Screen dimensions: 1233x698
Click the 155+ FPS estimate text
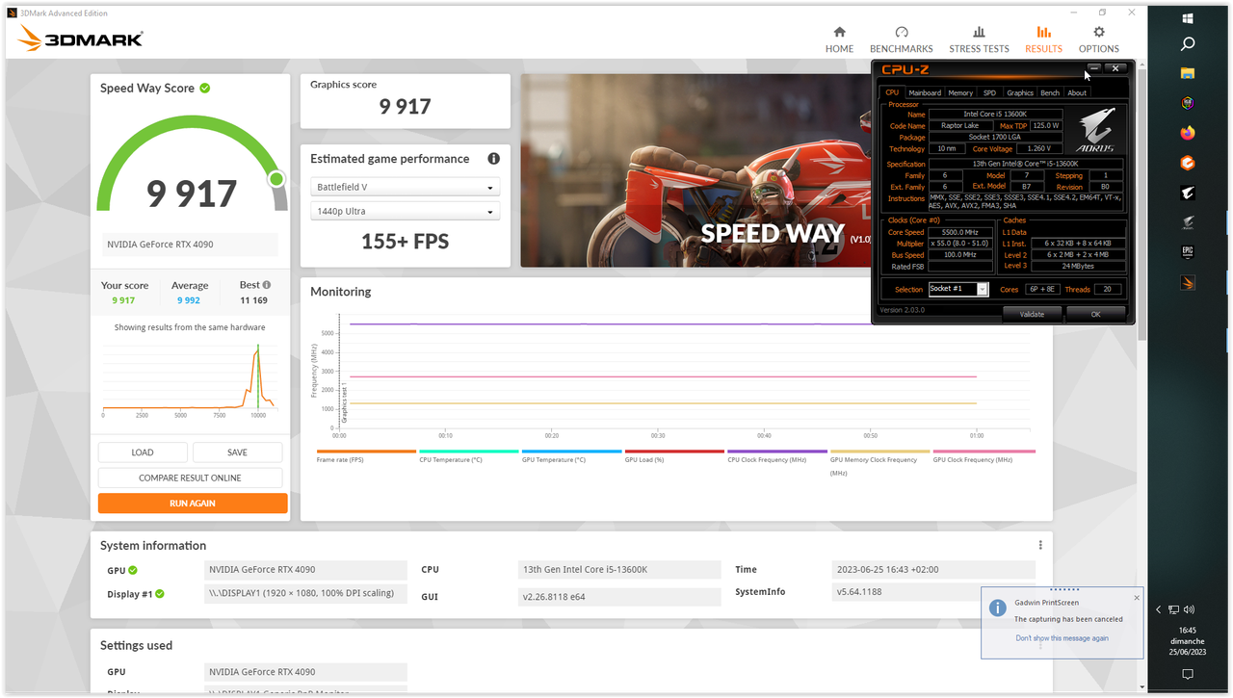tap(405, 242)
